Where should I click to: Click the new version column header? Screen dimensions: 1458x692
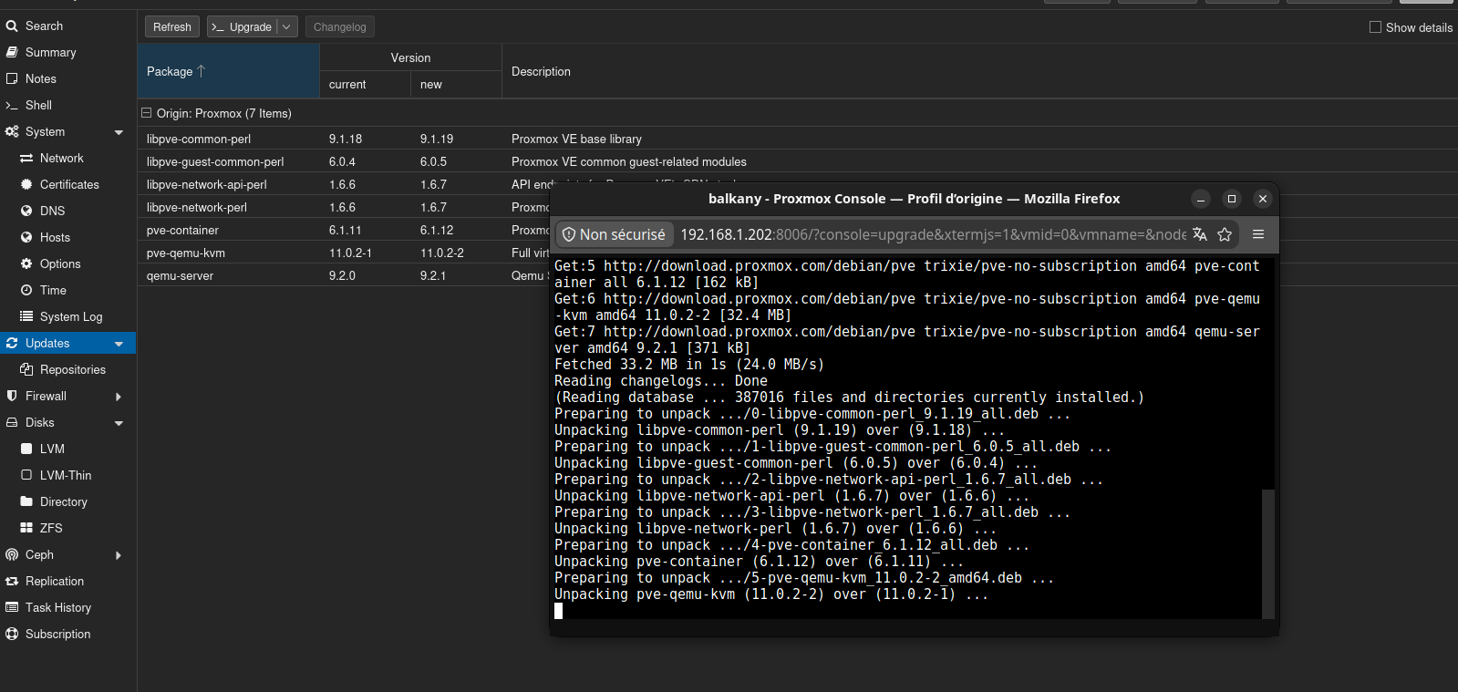pyautogui.click(x=457, y=85)
